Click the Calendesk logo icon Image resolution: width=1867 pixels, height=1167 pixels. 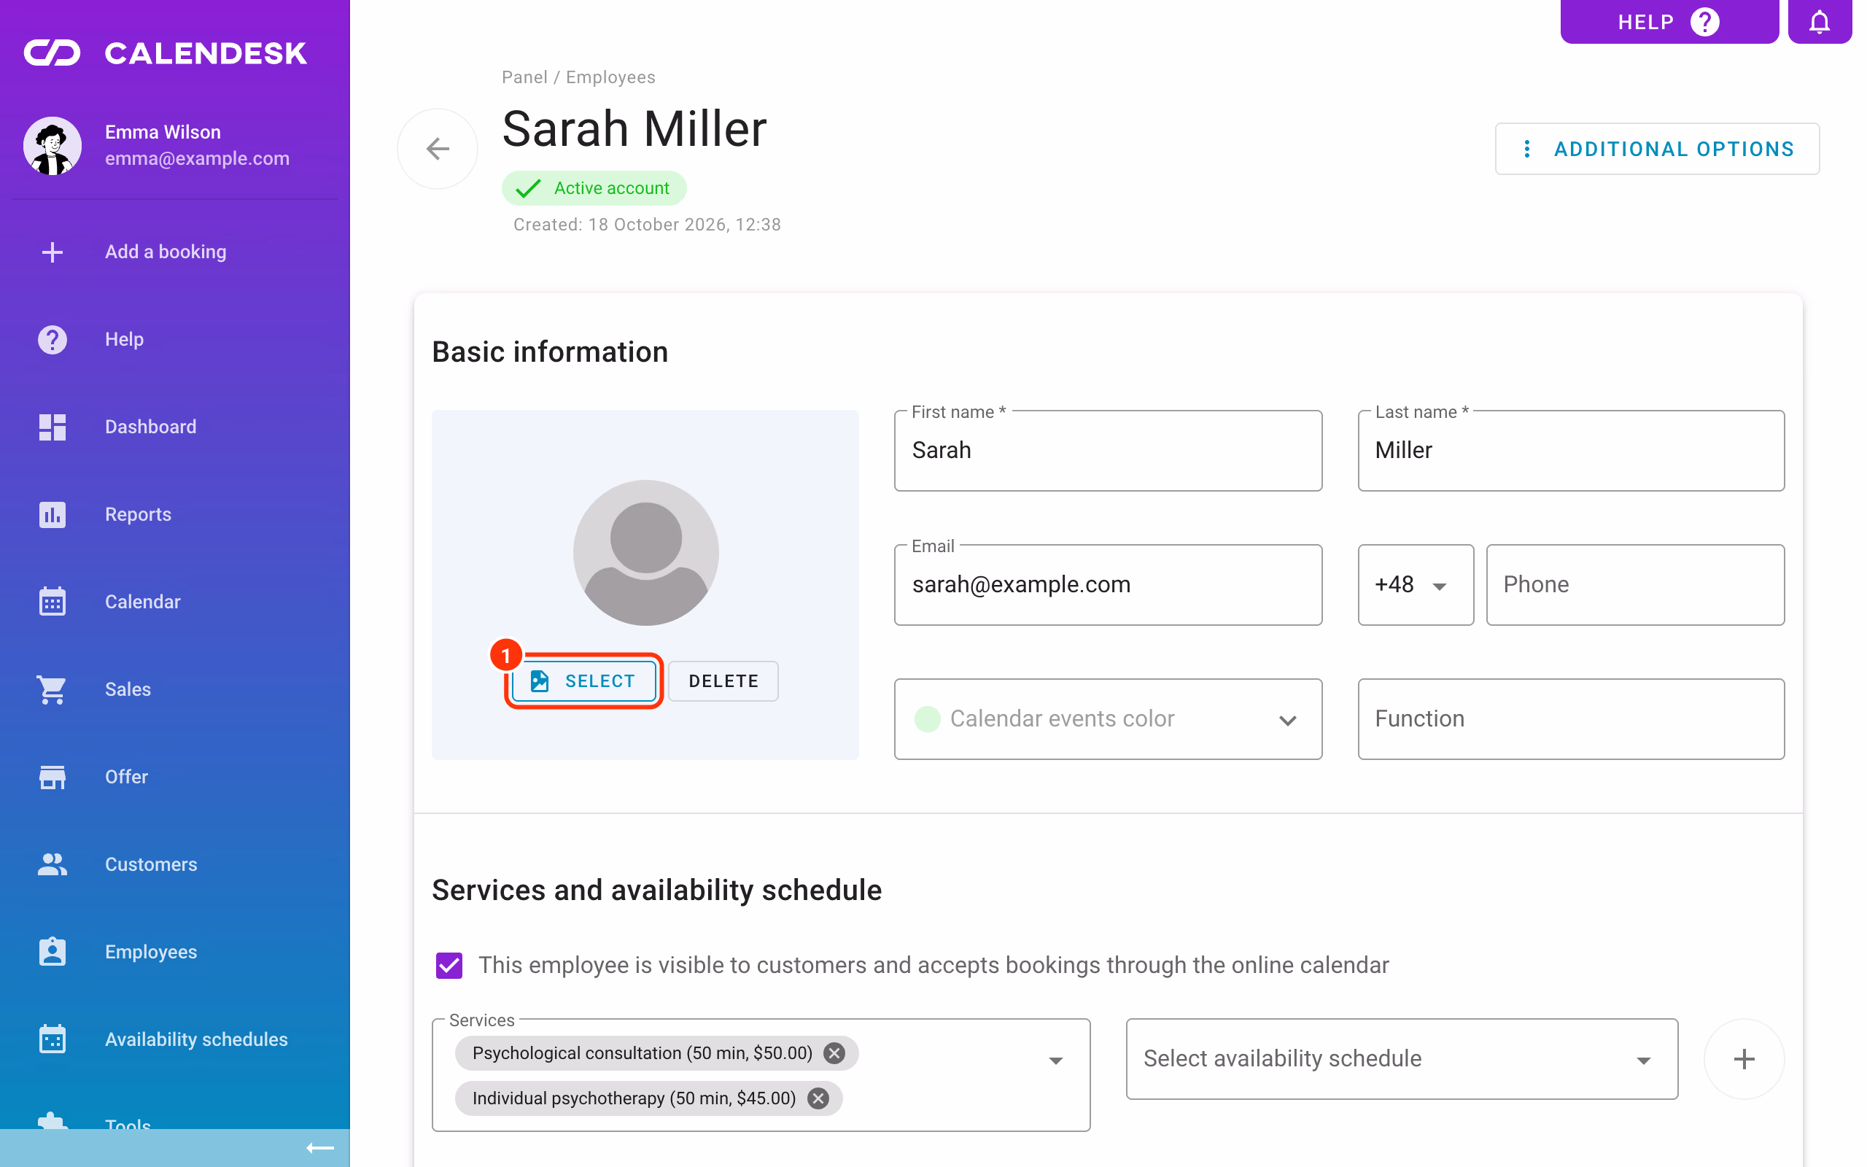(x=52, y=53)
